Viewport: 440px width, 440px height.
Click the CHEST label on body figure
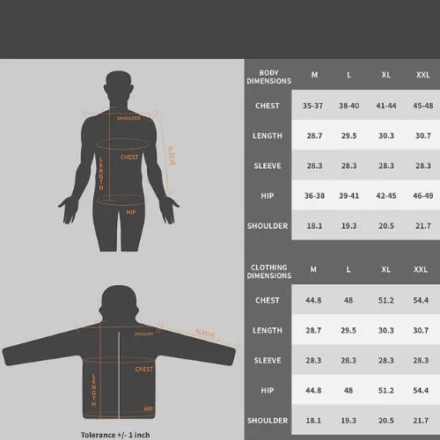tap(129, 158)
